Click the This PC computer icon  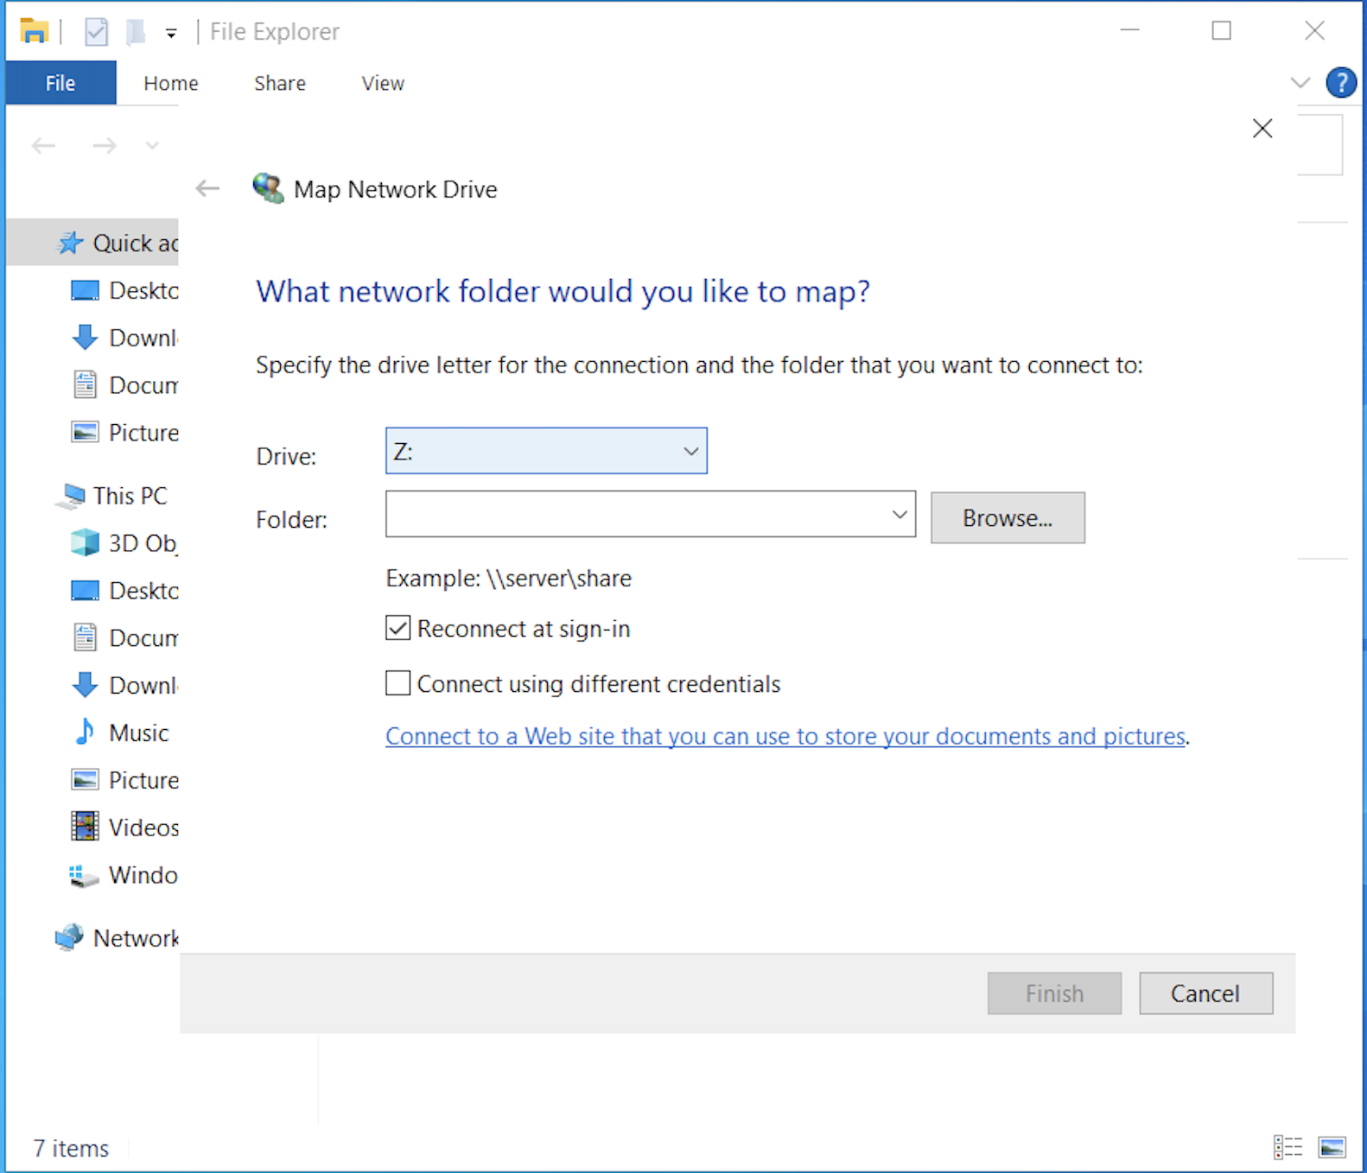click(71, 496)
